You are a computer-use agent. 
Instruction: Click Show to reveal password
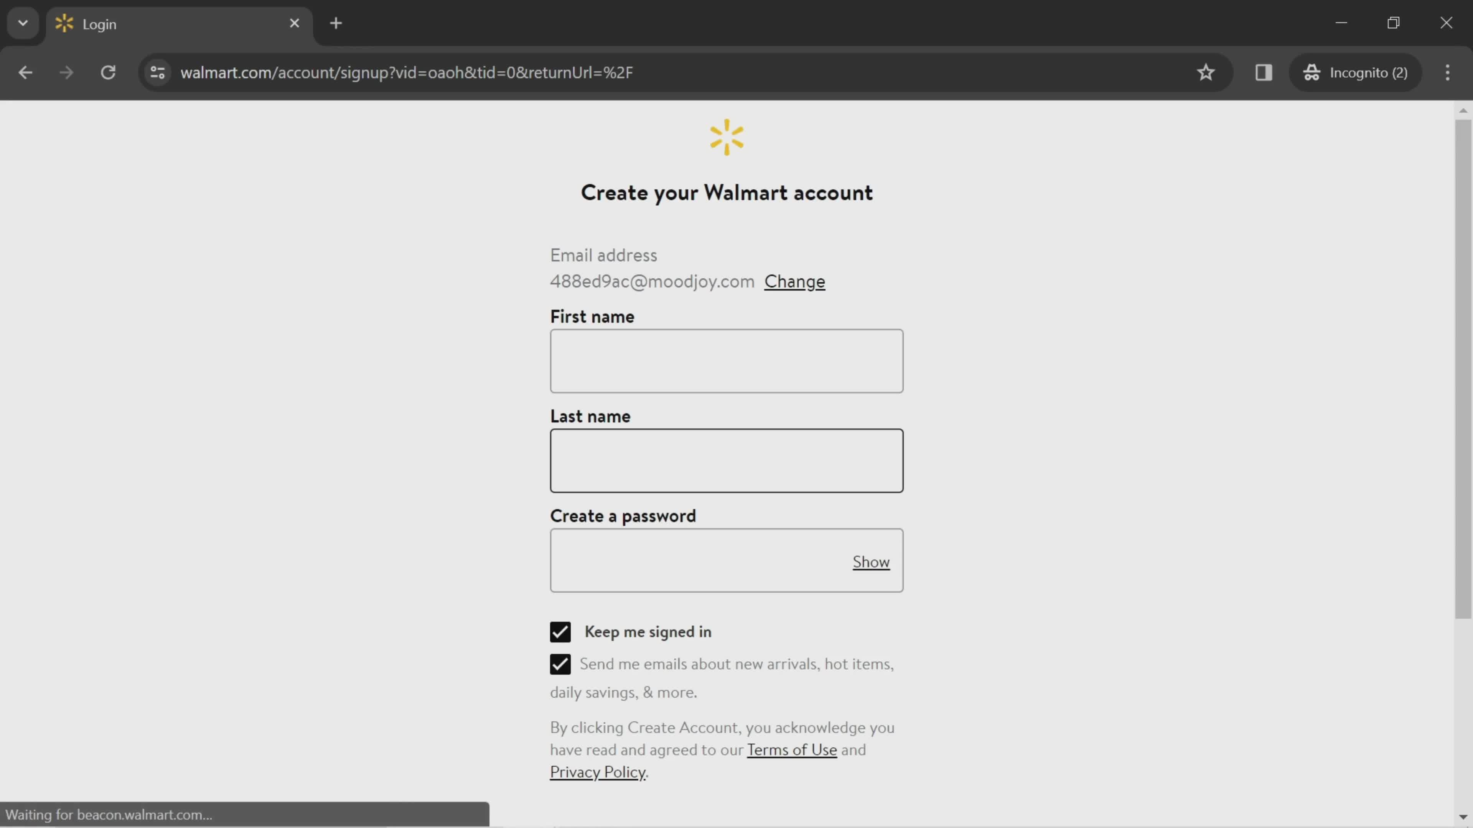pyautogui.click(x=871, y=562)
